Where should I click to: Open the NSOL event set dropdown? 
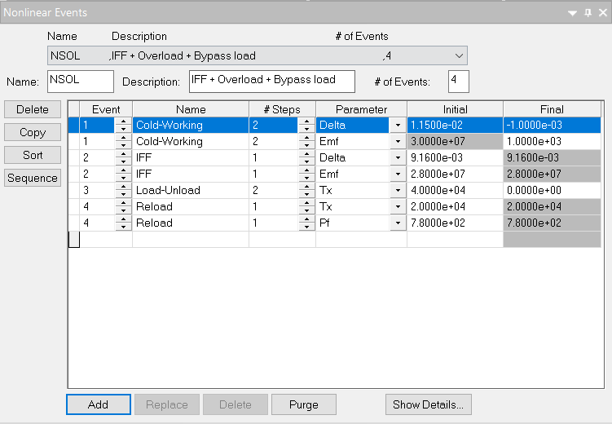tap(459, 56)
